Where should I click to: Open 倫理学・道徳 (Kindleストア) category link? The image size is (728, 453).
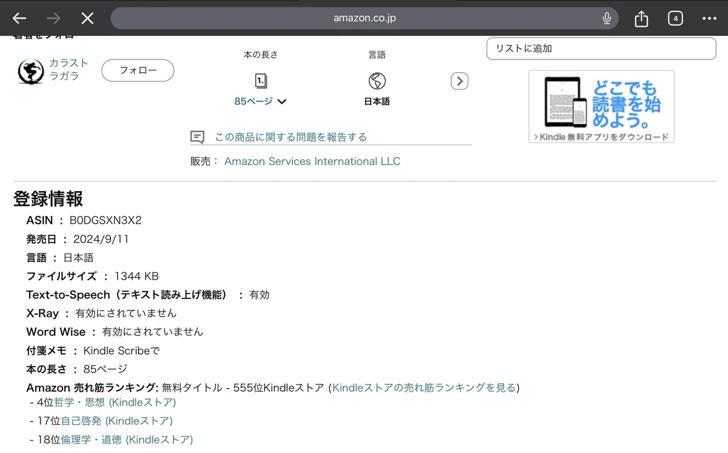(127, 440)
